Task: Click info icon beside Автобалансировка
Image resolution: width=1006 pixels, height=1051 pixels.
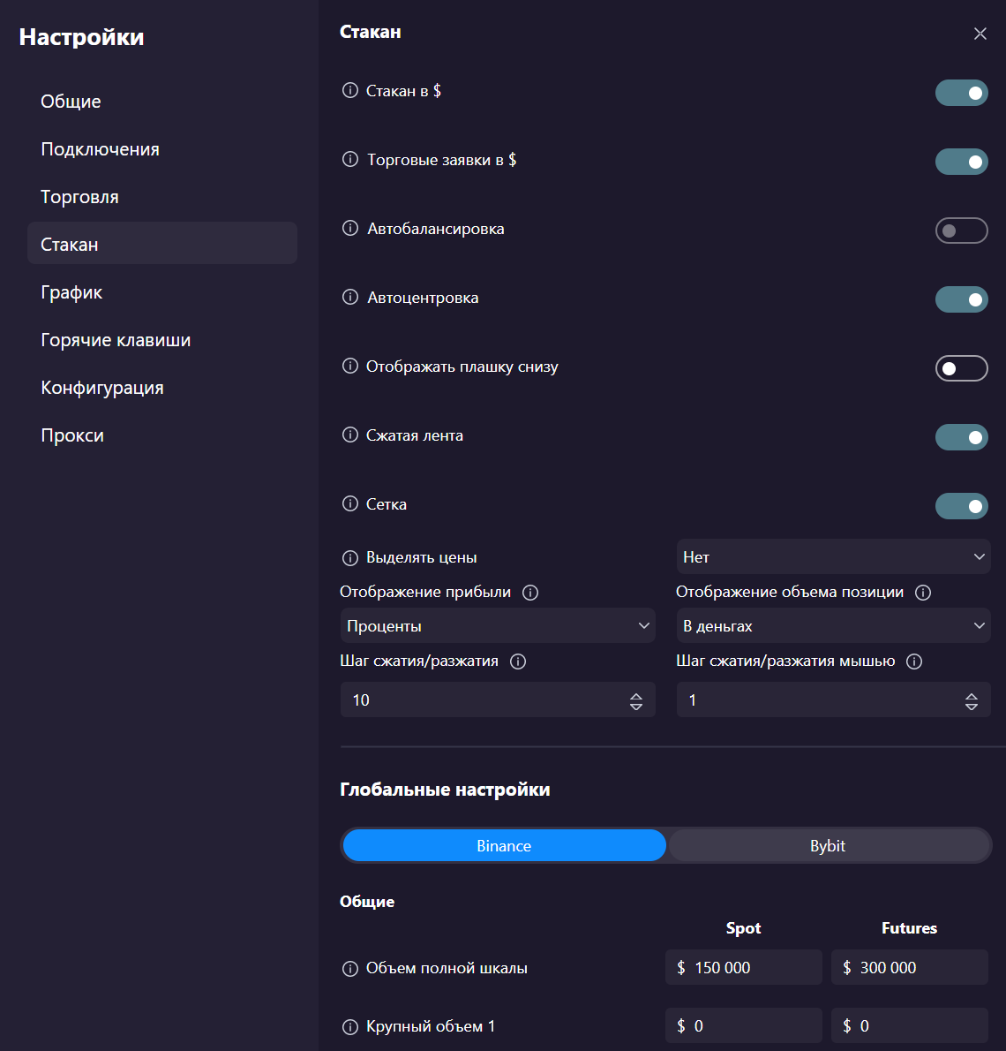Action: coord(349,229)
